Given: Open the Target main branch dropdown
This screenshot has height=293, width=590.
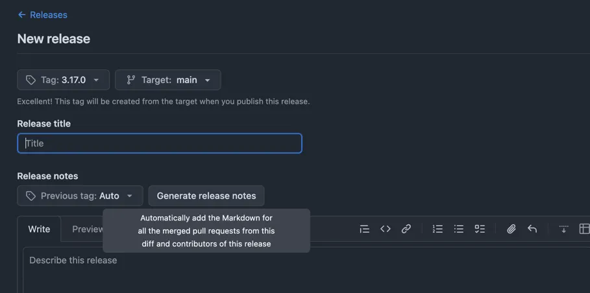Looking at the screenshot, I should pyautogui.click(x=168, y=80).
